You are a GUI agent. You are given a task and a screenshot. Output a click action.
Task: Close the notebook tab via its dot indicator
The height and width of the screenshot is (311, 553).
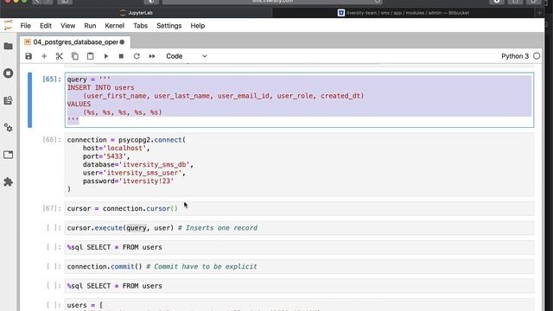(x=122, y=42)
